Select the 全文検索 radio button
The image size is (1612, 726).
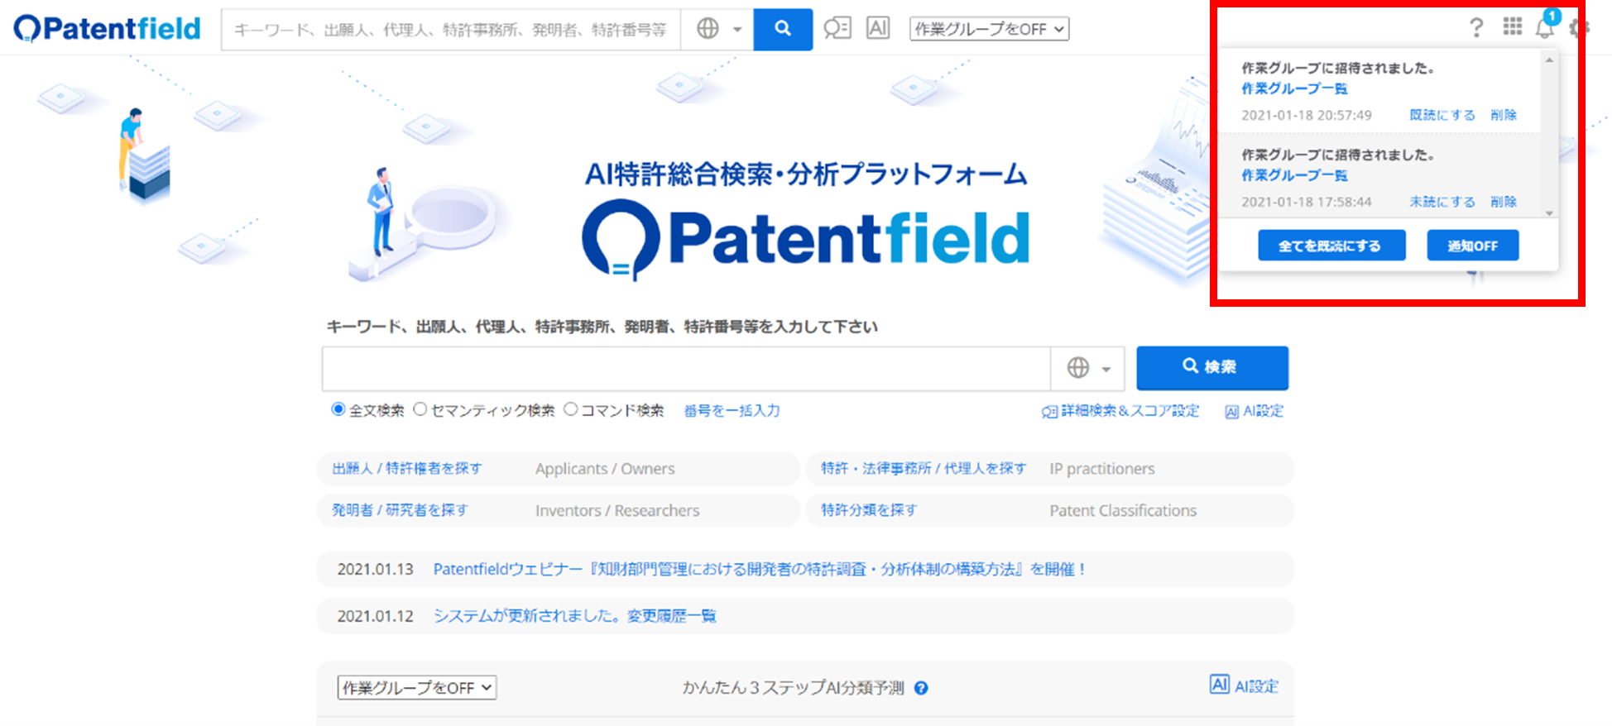point(338,409)
